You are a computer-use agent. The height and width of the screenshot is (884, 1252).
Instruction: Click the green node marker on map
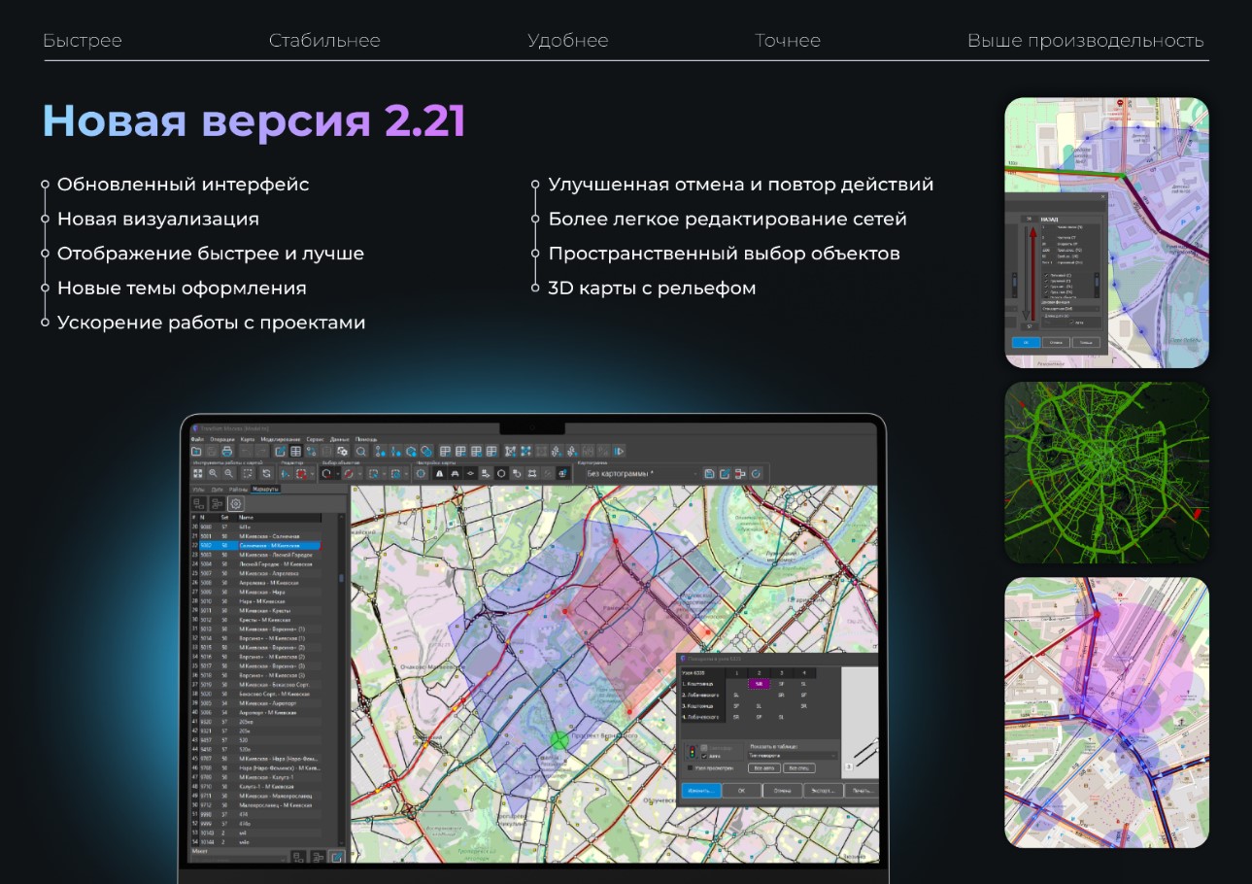click(558, 740)
